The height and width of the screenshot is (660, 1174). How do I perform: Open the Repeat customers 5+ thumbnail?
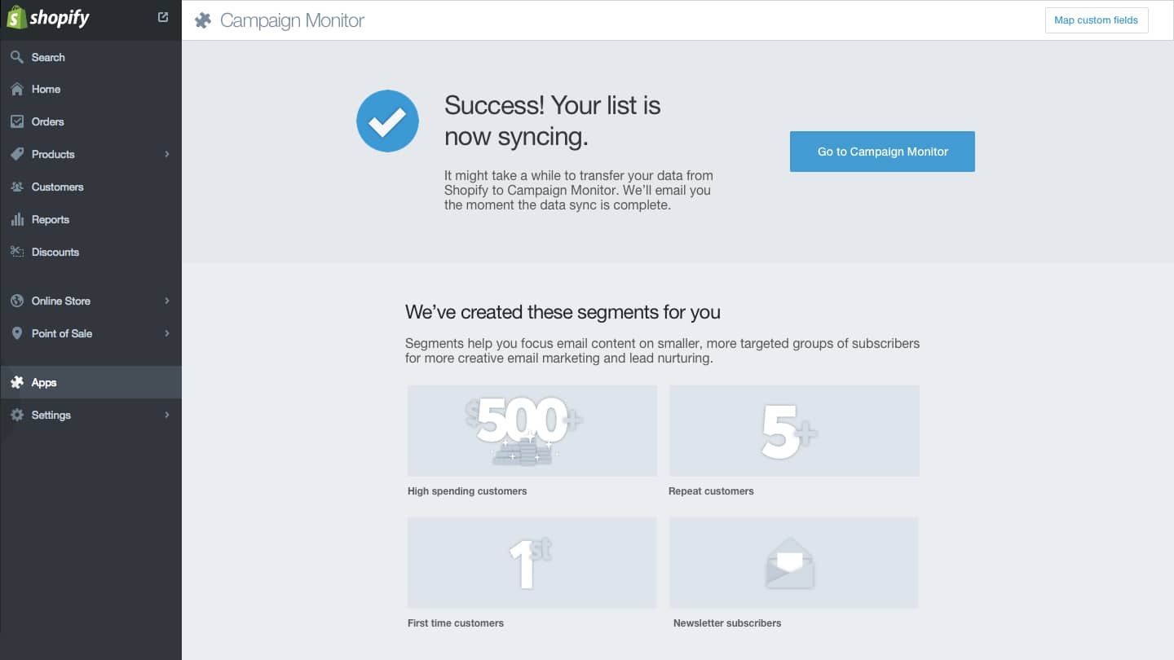pos(794,431)
